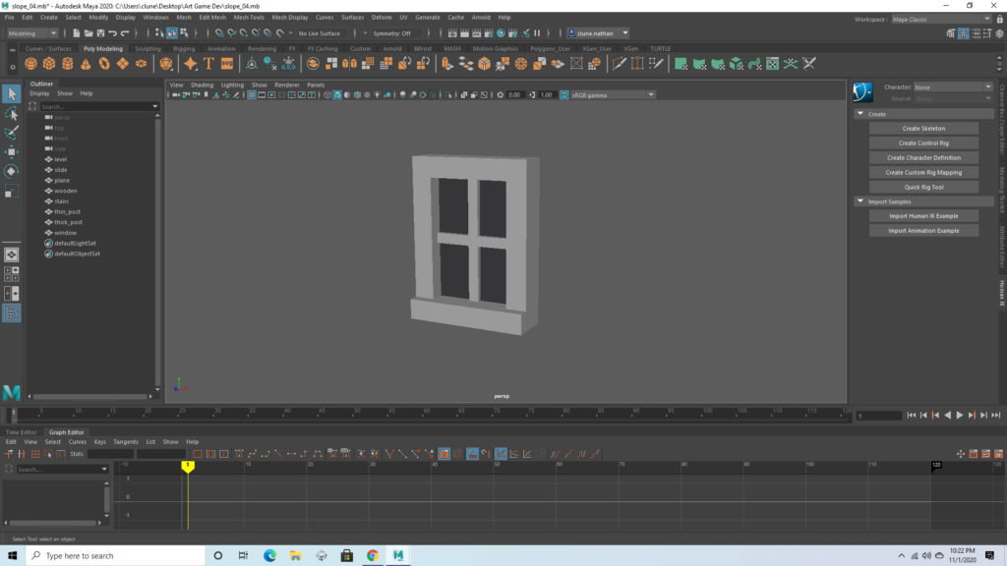Click the Create Skeleton button
This screenshot has height=566, width=1007.
[923, 129]
